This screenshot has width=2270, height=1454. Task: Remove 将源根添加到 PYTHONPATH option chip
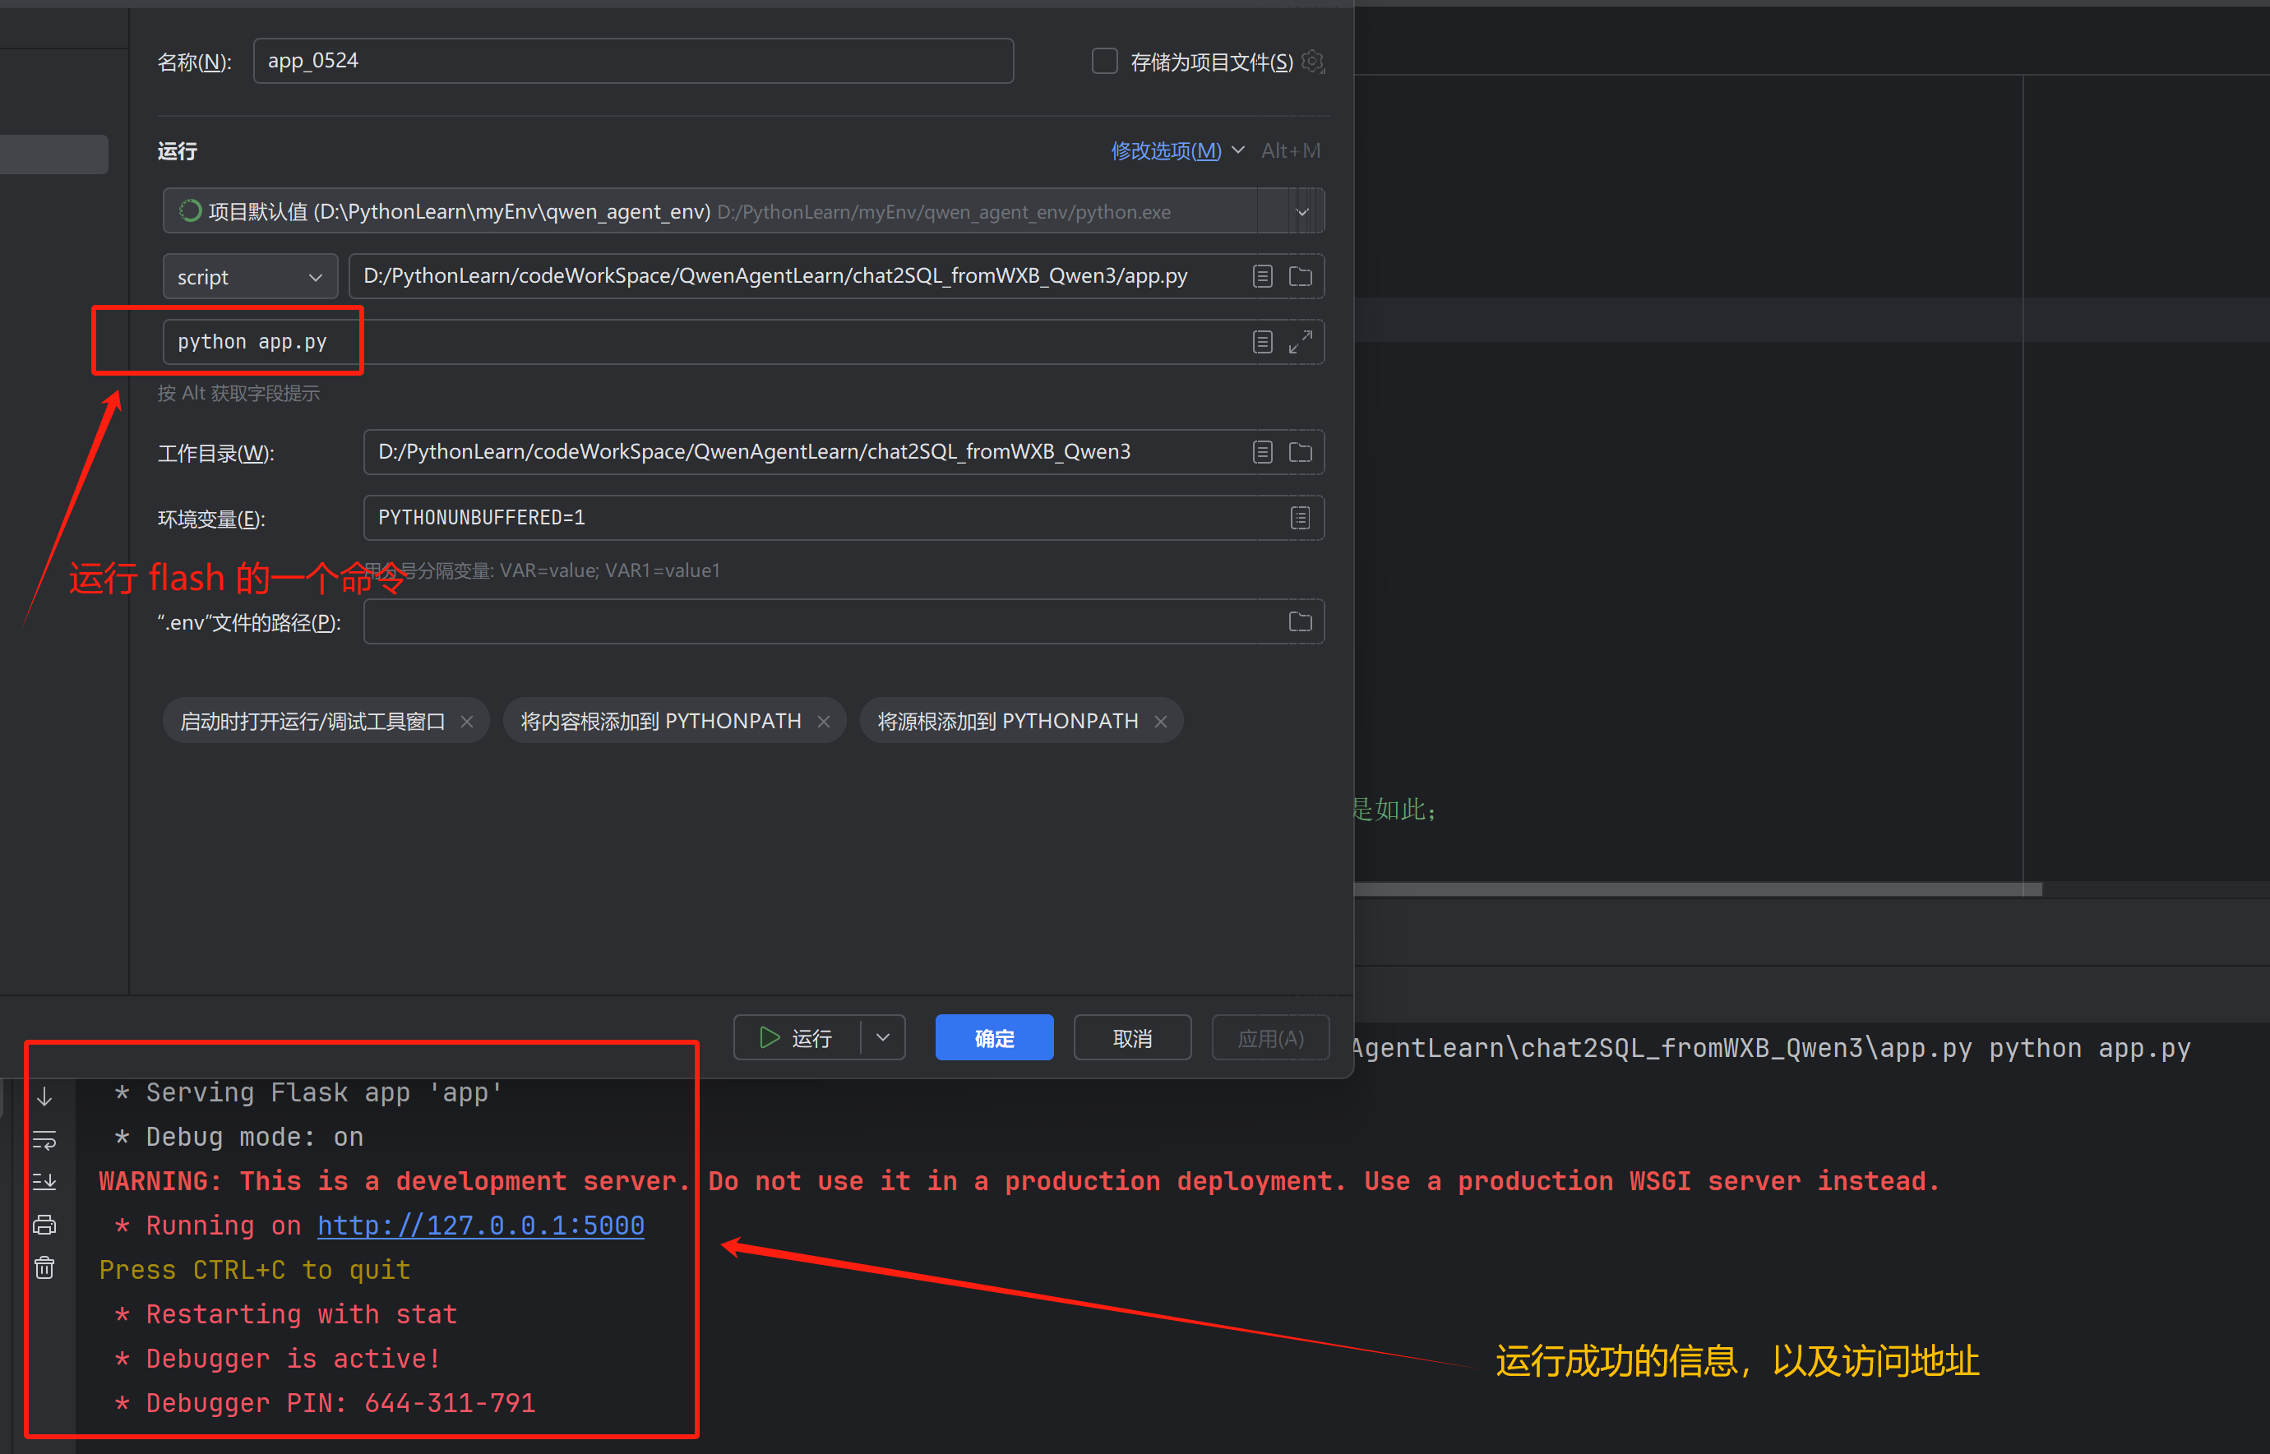pyautogui.click(x=1161, y=722)
